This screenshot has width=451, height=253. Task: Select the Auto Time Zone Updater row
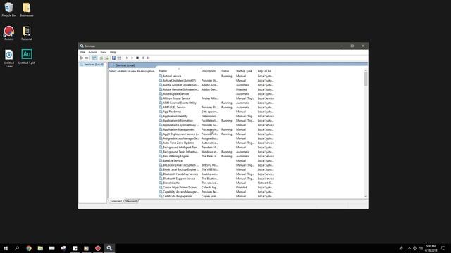216,143
